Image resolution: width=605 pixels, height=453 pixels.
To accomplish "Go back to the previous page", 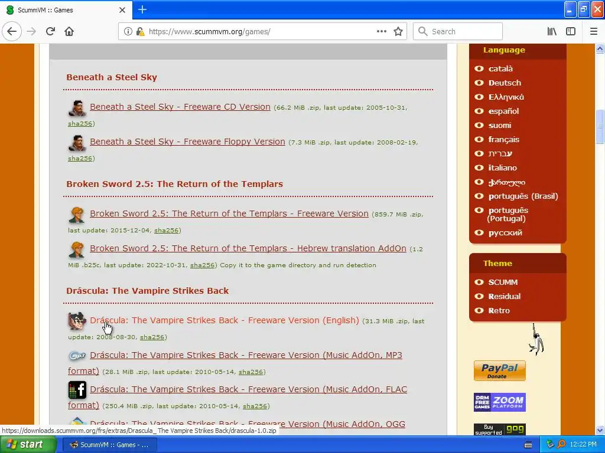I will point(12,31).
